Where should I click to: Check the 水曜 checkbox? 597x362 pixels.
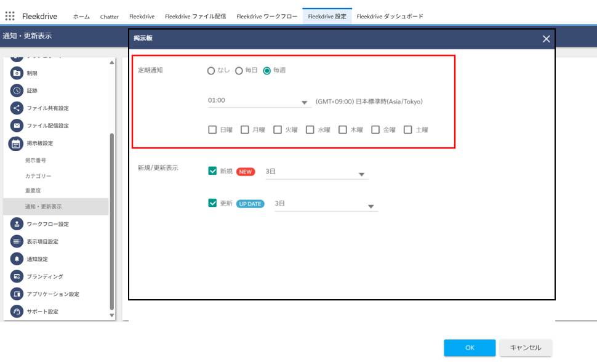click(x=310, y=129)
